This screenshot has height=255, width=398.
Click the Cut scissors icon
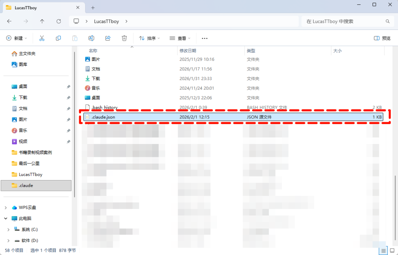coord(42,38)
